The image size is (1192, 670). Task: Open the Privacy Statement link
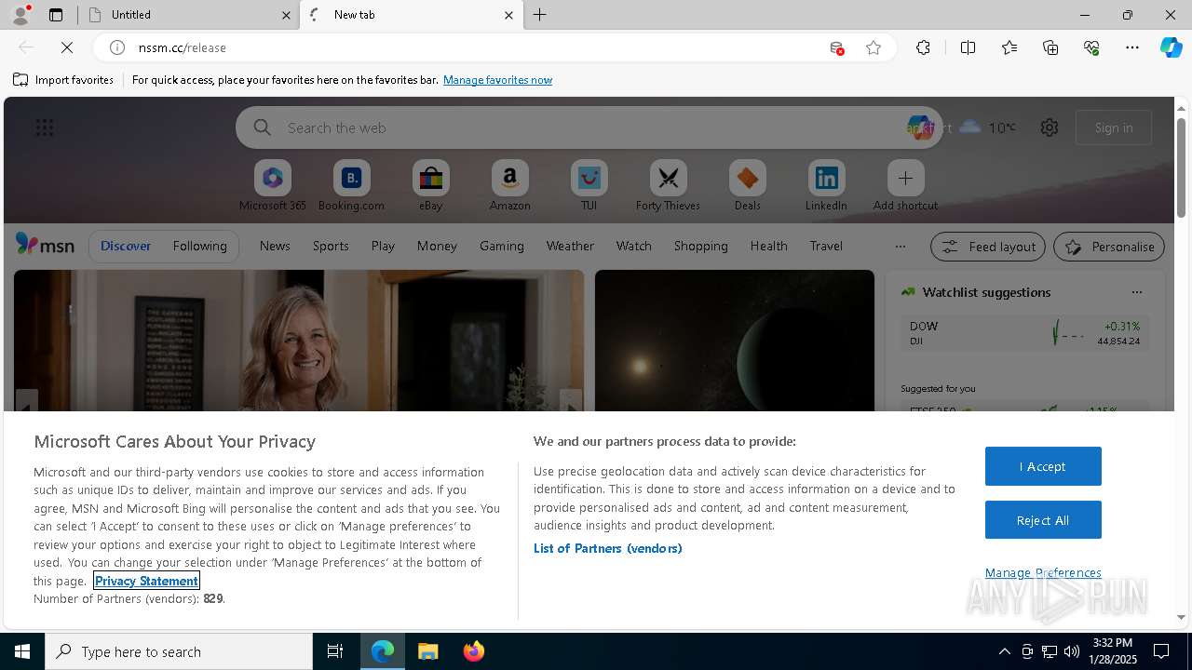[x=146, y=581]
